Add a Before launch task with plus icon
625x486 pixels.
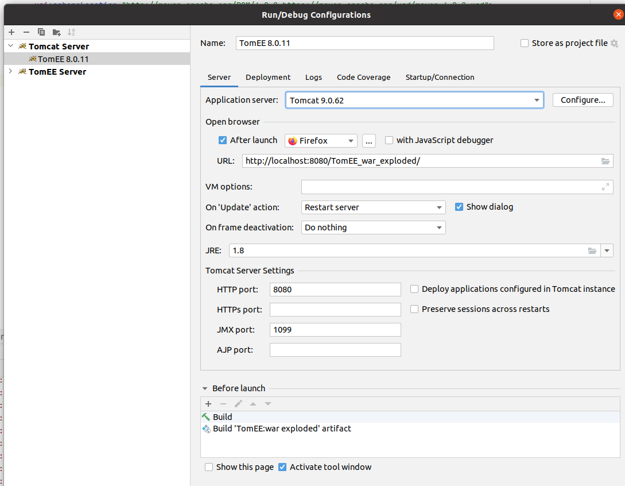(x=208, y=404)
